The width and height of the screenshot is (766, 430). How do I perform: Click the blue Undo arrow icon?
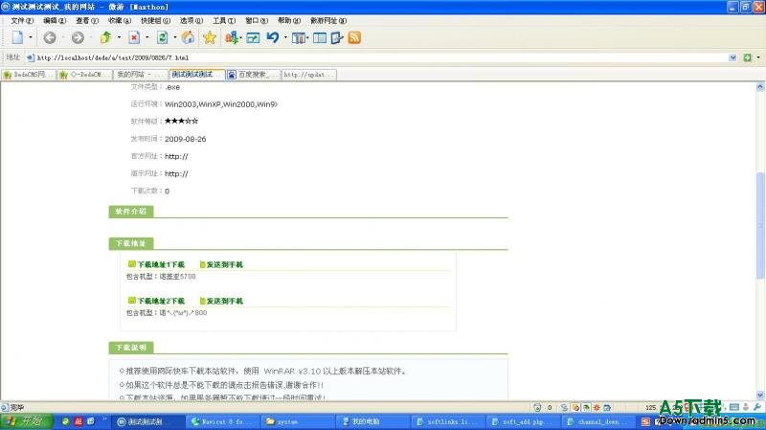(x=273, y=37)
